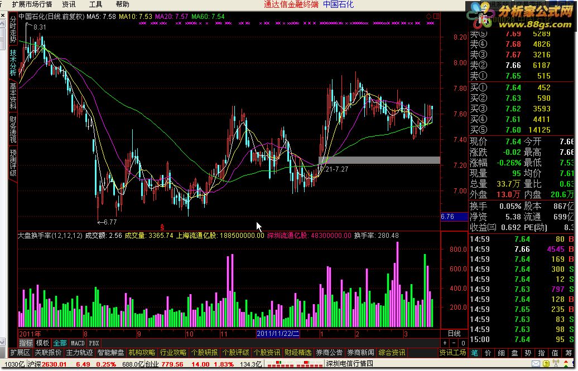Click the yellow lock icon in the status bar
Screen dimensions: 578x371
pos(546,364)
